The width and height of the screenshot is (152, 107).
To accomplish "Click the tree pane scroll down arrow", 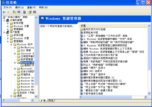I will [x=36, y=97].
